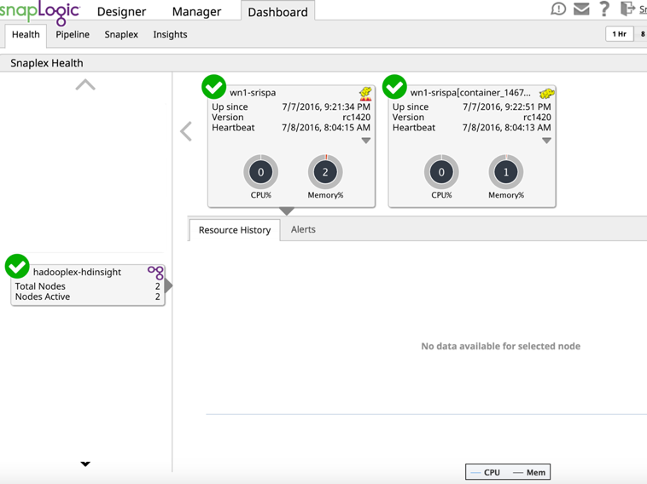Open the Insights sub-tab
The image size is (647, 484).
(170, 35)
